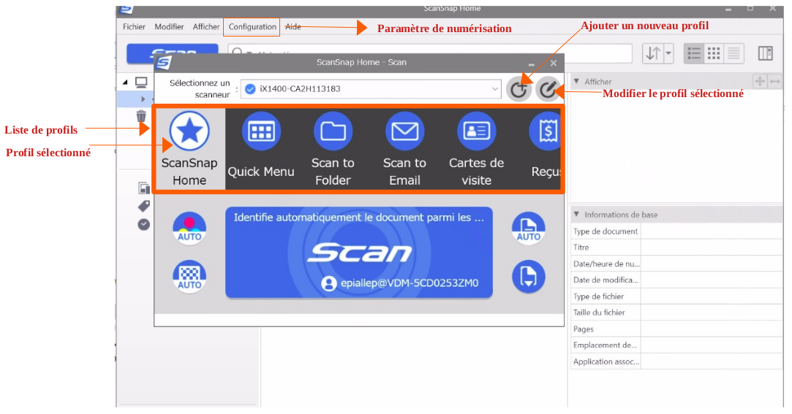Open the trash bin in sidebar
This screenshot has width=792, height=414.
coord(141,117)
